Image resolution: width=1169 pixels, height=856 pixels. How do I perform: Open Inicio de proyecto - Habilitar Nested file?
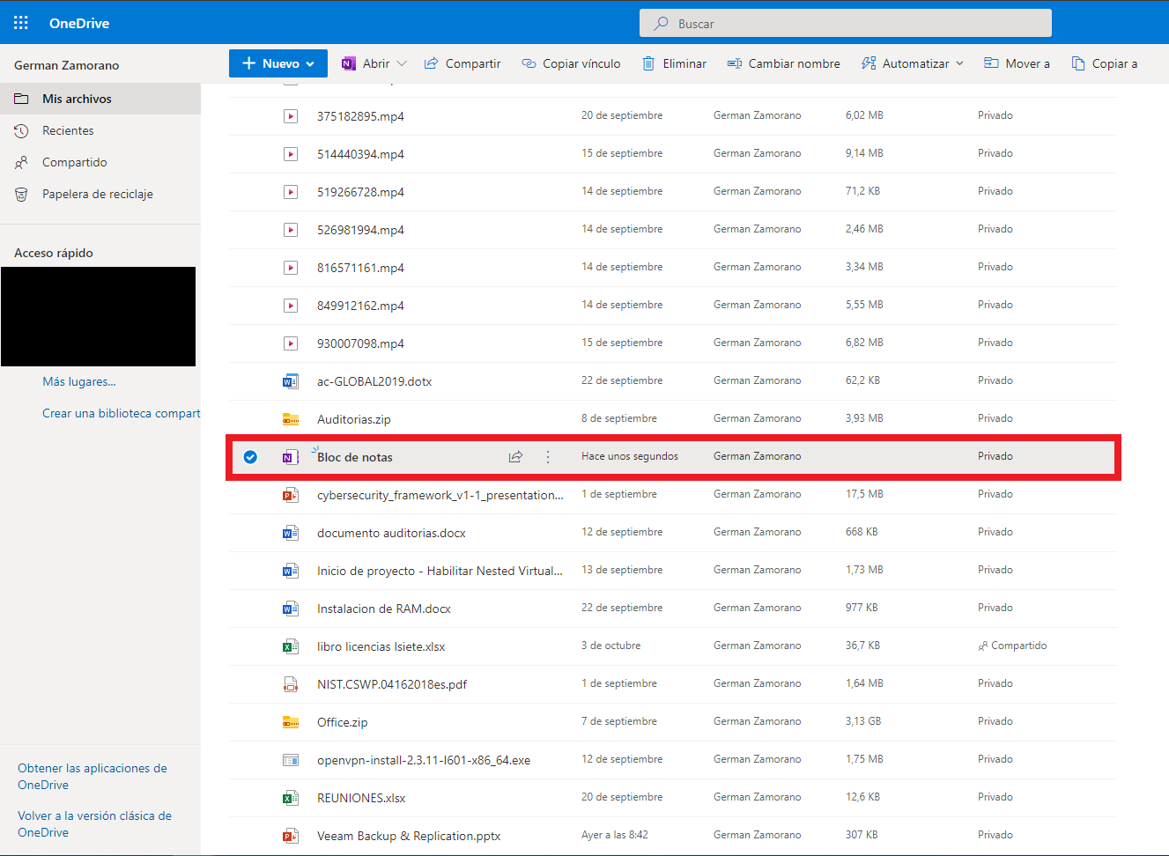(440, 571)
